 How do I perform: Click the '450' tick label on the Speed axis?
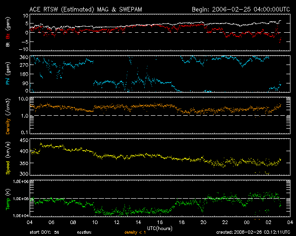click(24, 141)
